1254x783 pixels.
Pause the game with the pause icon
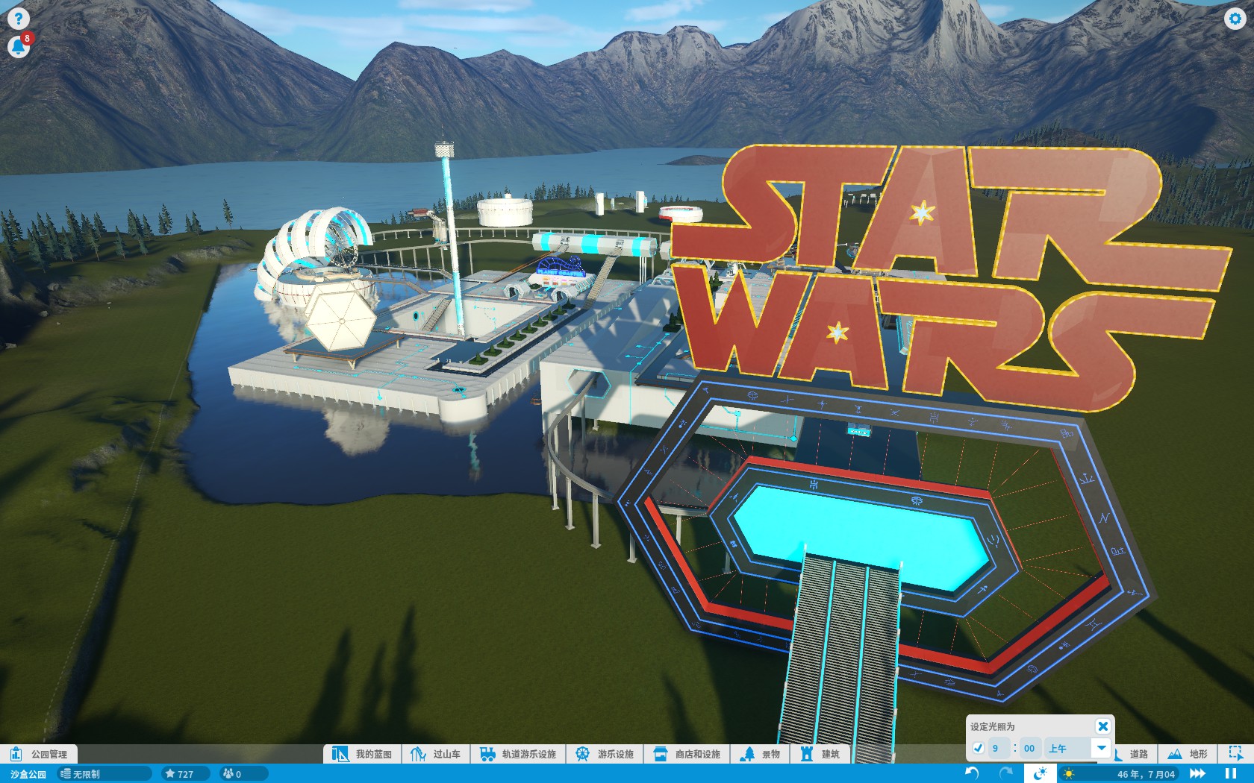tap(1231, 774)
